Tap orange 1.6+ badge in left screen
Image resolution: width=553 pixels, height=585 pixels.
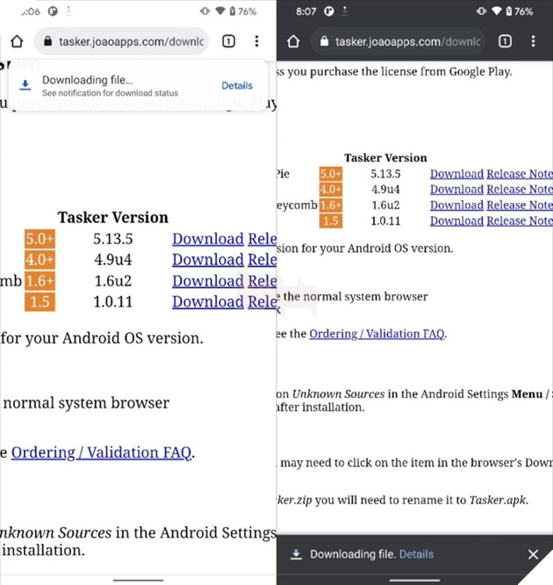39,281
